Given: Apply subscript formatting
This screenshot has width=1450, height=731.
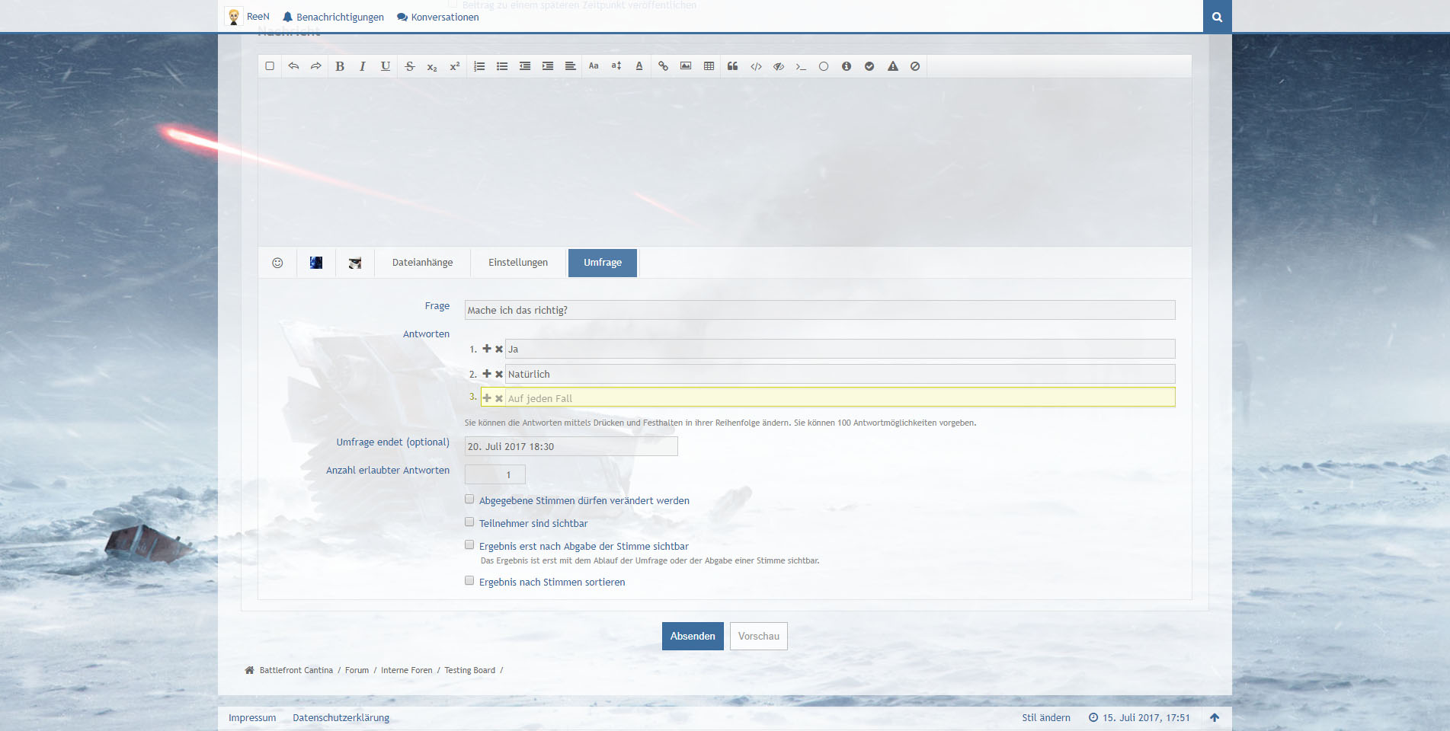Looking at the screenshot, I should [432, 66].
